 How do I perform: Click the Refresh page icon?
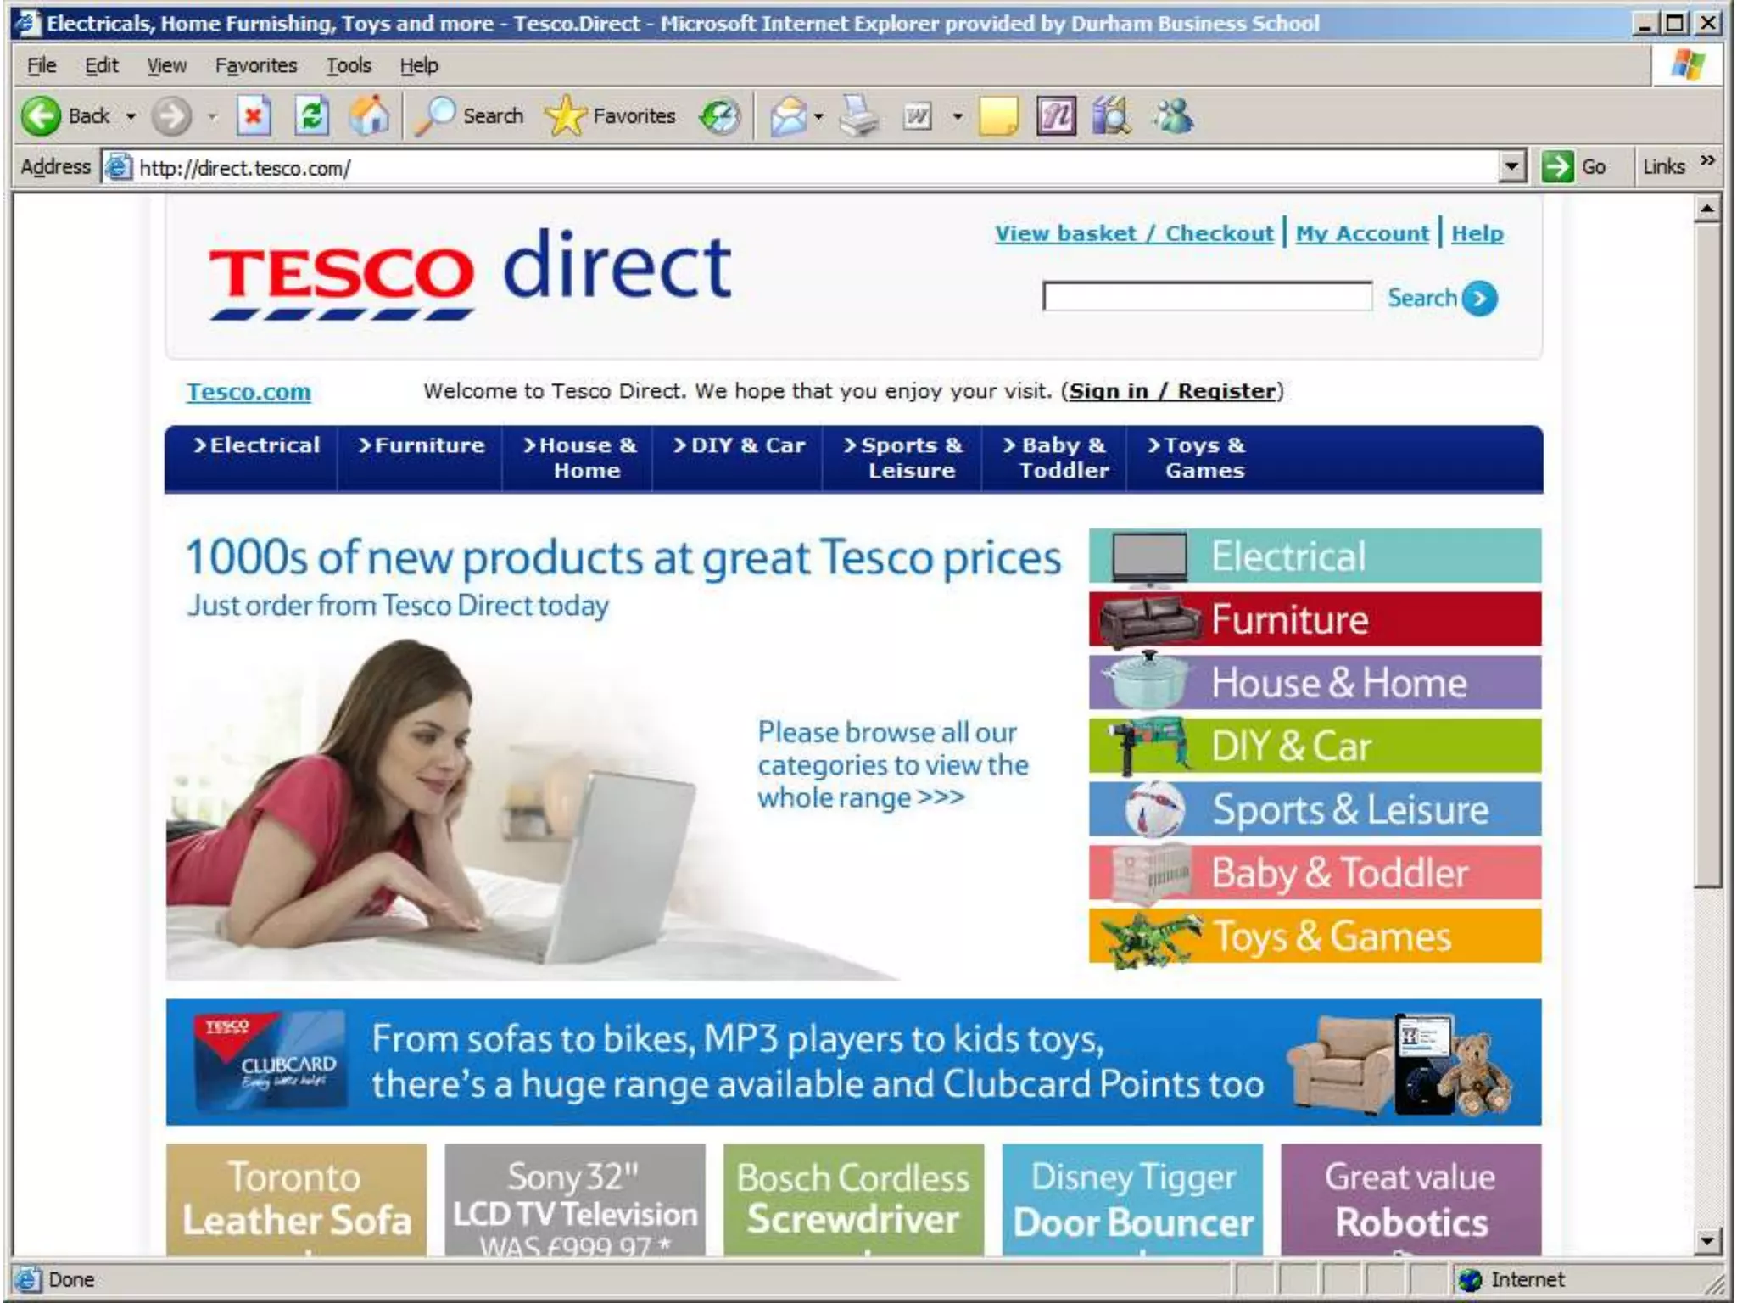click(311, 116)
